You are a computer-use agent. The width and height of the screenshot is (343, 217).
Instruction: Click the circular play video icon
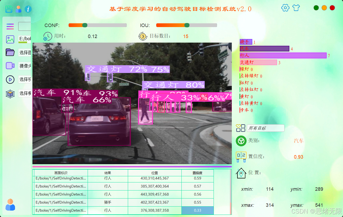pyautogui.click(x=10, y=79)
